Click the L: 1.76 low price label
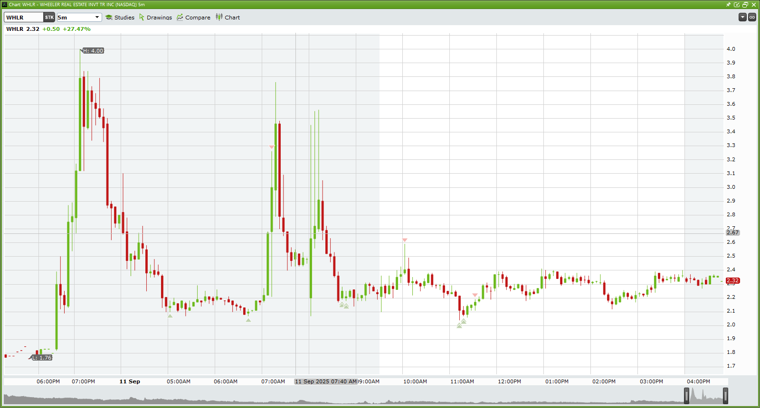Image resolution: width=760 pixels, height=408 pixels. click(x=42, y=358)
